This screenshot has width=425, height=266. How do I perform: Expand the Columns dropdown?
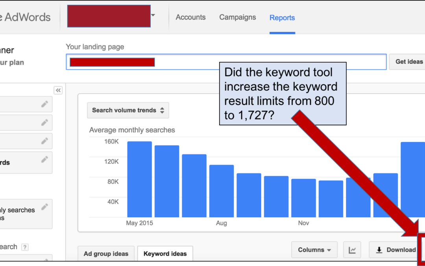pos(314,250)
